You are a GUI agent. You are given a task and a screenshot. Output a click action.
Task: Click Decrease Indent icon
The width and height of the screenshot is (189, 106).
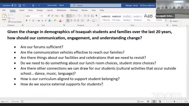pyautogui.click(x=85, y=16)
